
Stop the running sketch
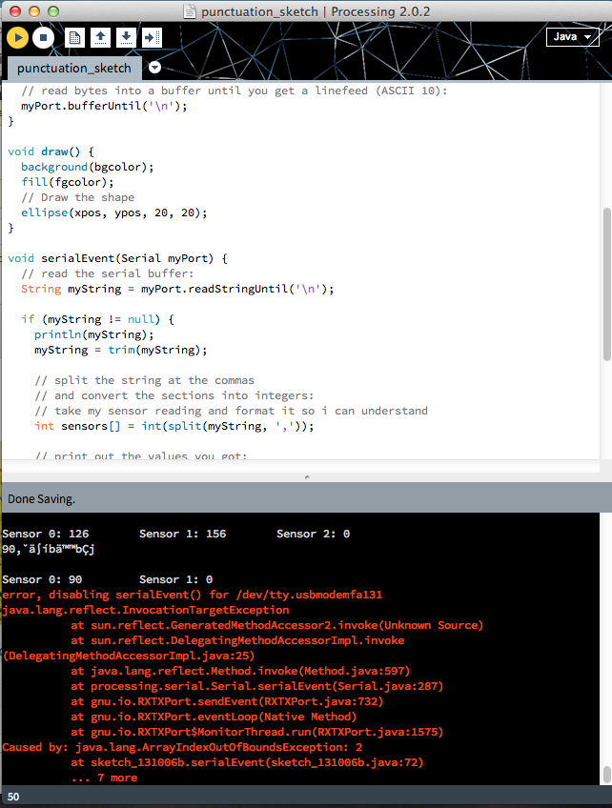click(43, 38)
